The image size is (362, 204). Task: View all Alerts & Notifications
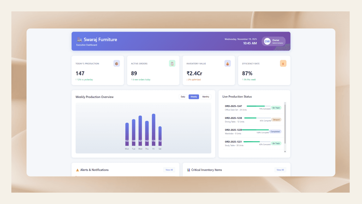click(169, 170)
